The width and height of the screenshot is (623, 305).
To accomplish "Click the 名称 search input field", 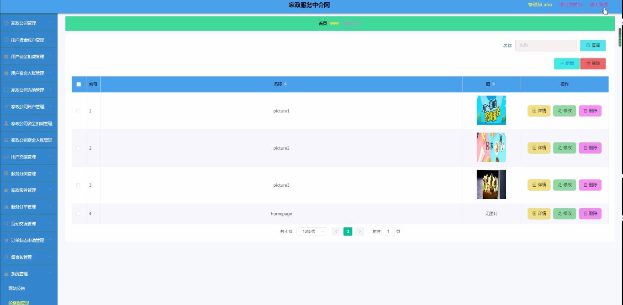I will point(546,46).
